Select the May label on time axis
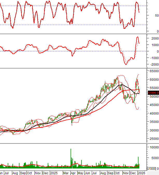The image size is (159, 175). click(81, 173)
